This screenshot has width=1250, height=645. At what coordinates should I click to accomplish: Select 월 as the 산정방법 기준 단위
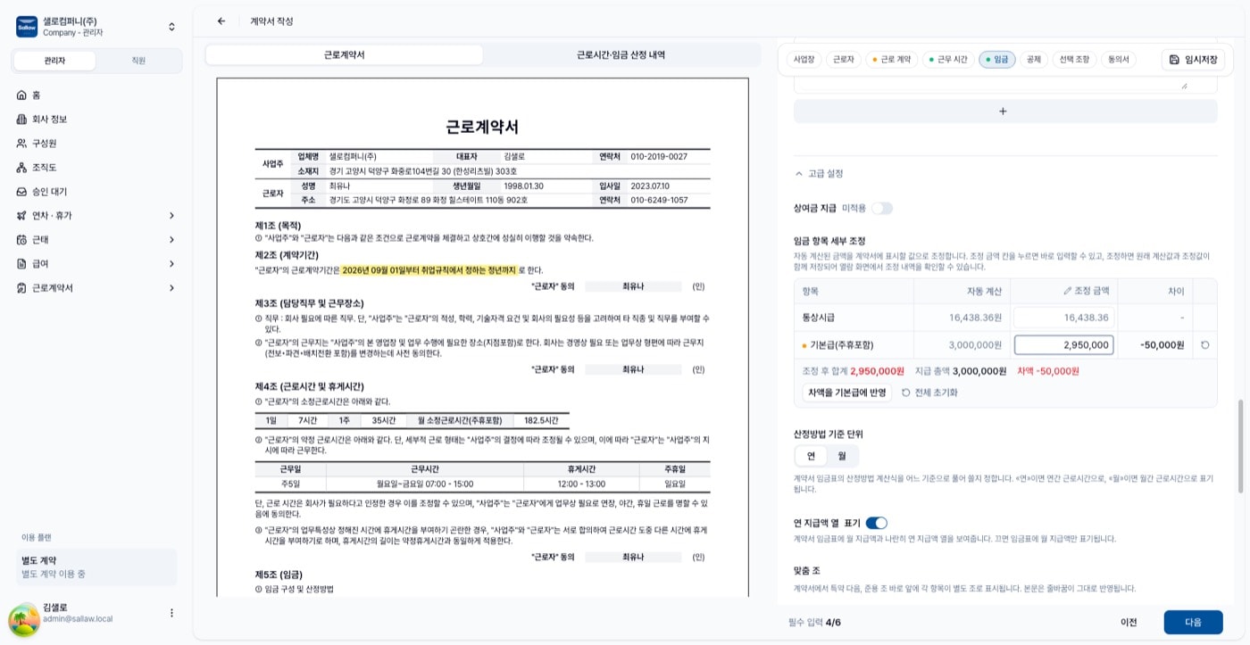pos(841,456)
